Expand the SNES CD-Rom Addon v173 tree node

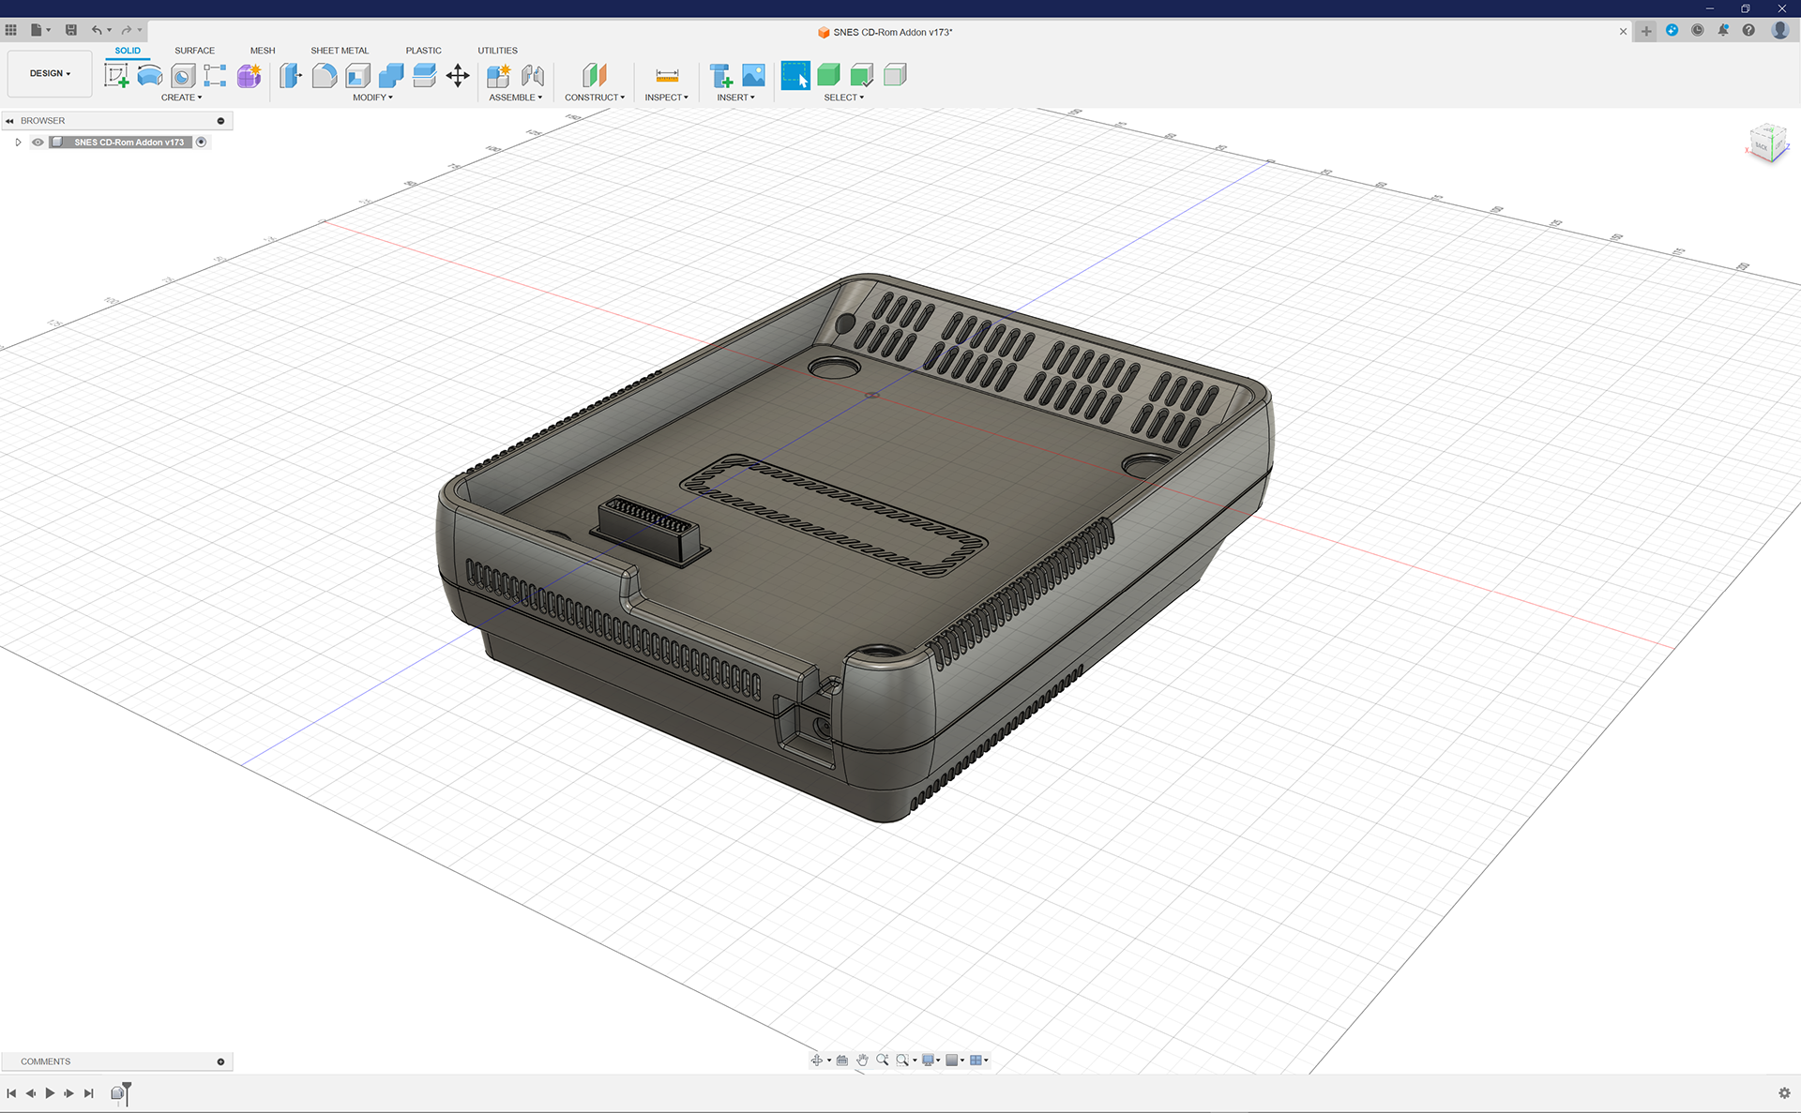pos(18,143)
